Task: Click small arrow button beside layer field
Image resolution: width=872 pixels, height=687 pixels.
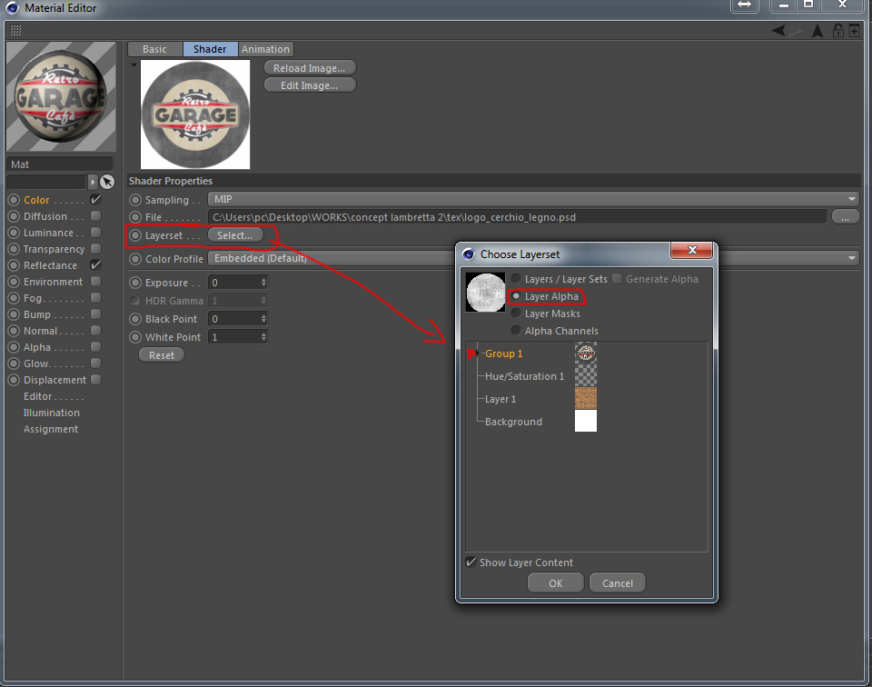Action: [93, 182]
